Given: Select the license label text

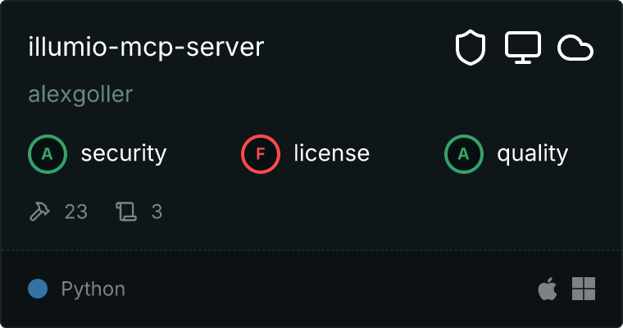Looking at the screenshot, I should click(331, 153).
